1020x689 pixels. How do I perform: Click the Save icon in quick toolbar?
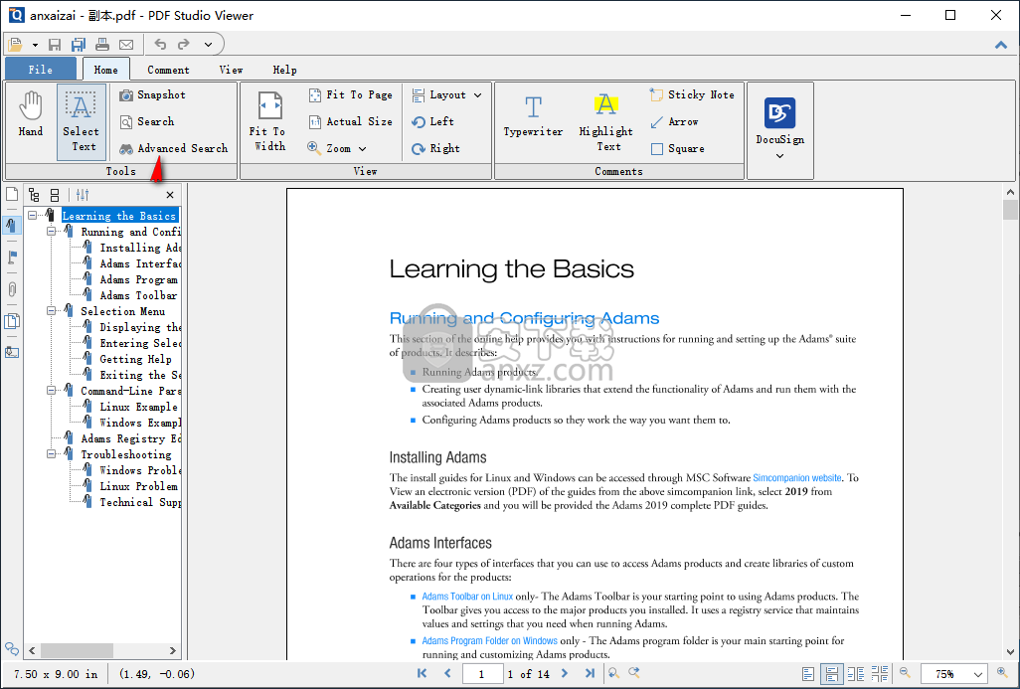[55, 44]
